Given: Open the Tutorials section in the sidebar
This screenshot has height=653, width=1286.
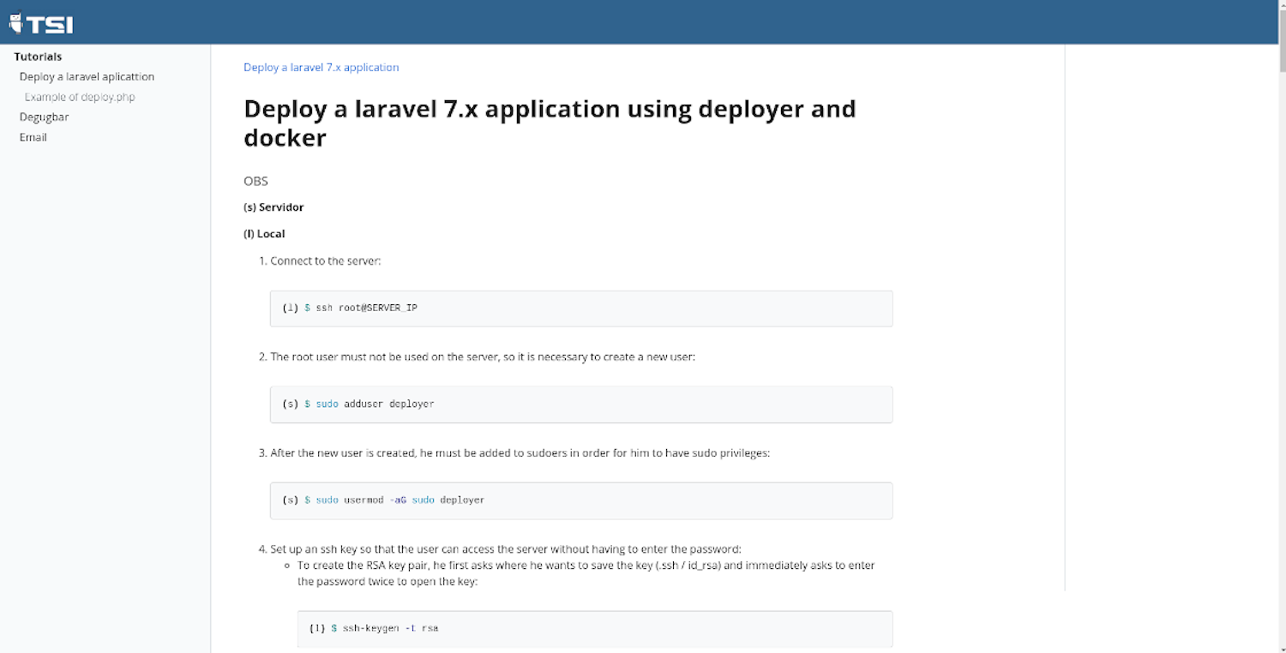Looking at the screenshot, I should pyautogui.click(x=38, y=56).
